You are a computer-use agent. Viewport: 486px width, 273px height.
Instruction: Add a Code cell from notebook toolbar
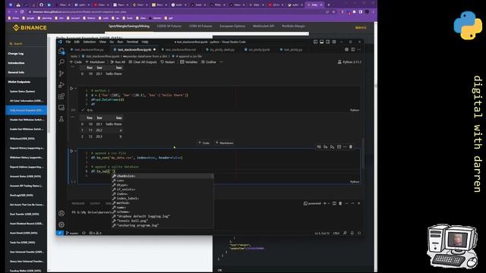(x=76, y=62)
